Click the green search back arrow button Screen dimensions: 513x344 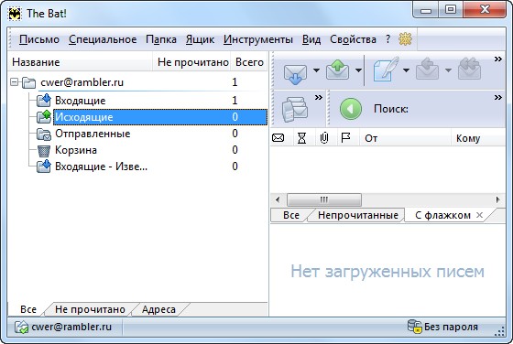[x=350, y=109]
